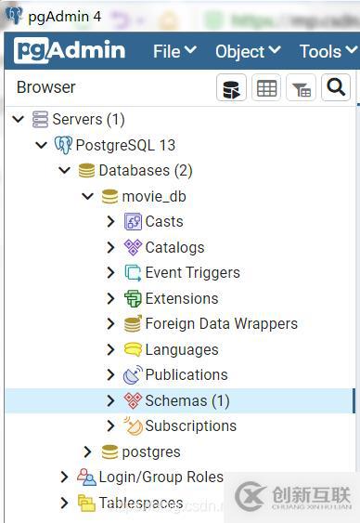Click the Subscriptions node icon
Screen dimensions: 360x523
(133, 426)
